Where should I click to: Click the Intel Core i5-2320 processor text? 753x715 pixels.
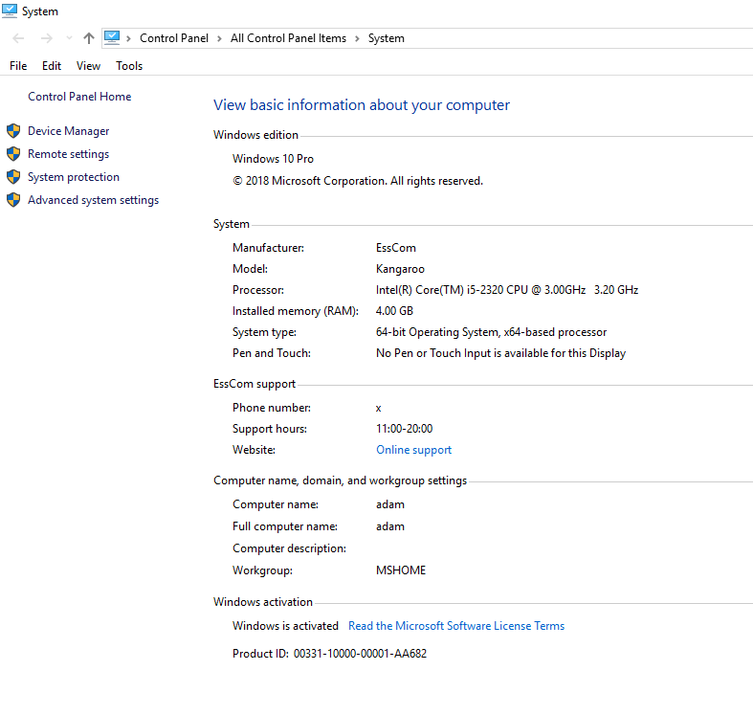507,290
